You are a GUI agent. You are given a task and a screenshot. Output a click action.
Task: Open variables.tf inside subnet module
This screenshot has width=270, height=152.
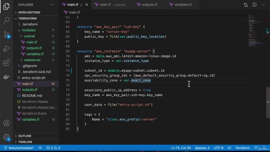[x=36, y=54]
